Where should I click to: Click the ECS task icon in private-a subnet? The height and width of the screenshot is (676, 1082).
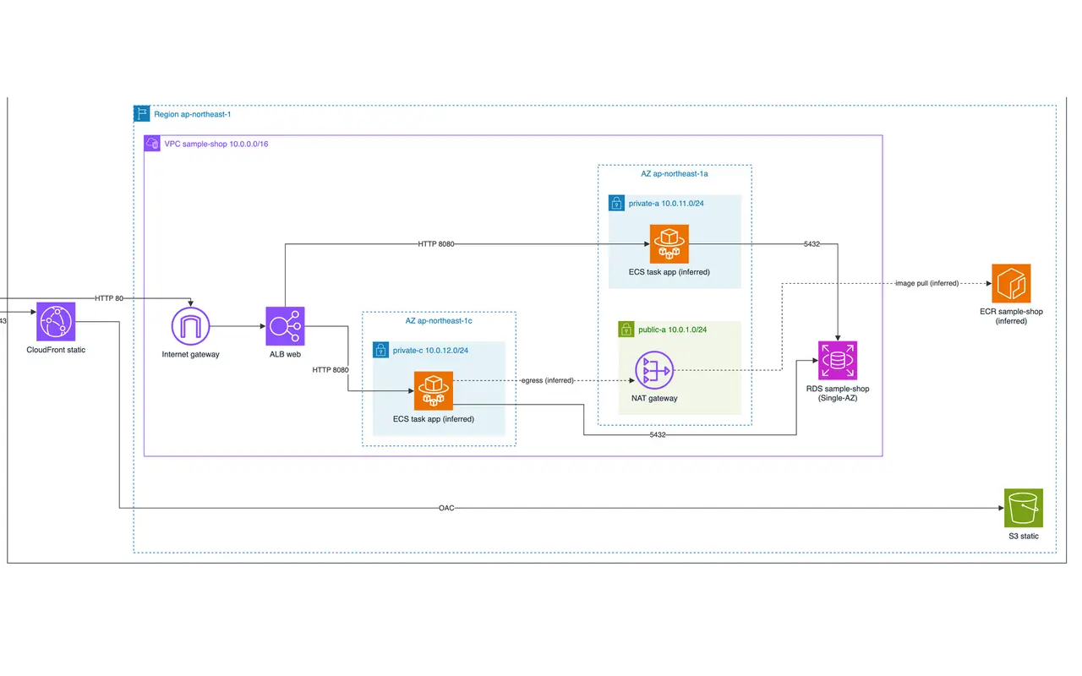pyautogui.click(x=669, y=244)
